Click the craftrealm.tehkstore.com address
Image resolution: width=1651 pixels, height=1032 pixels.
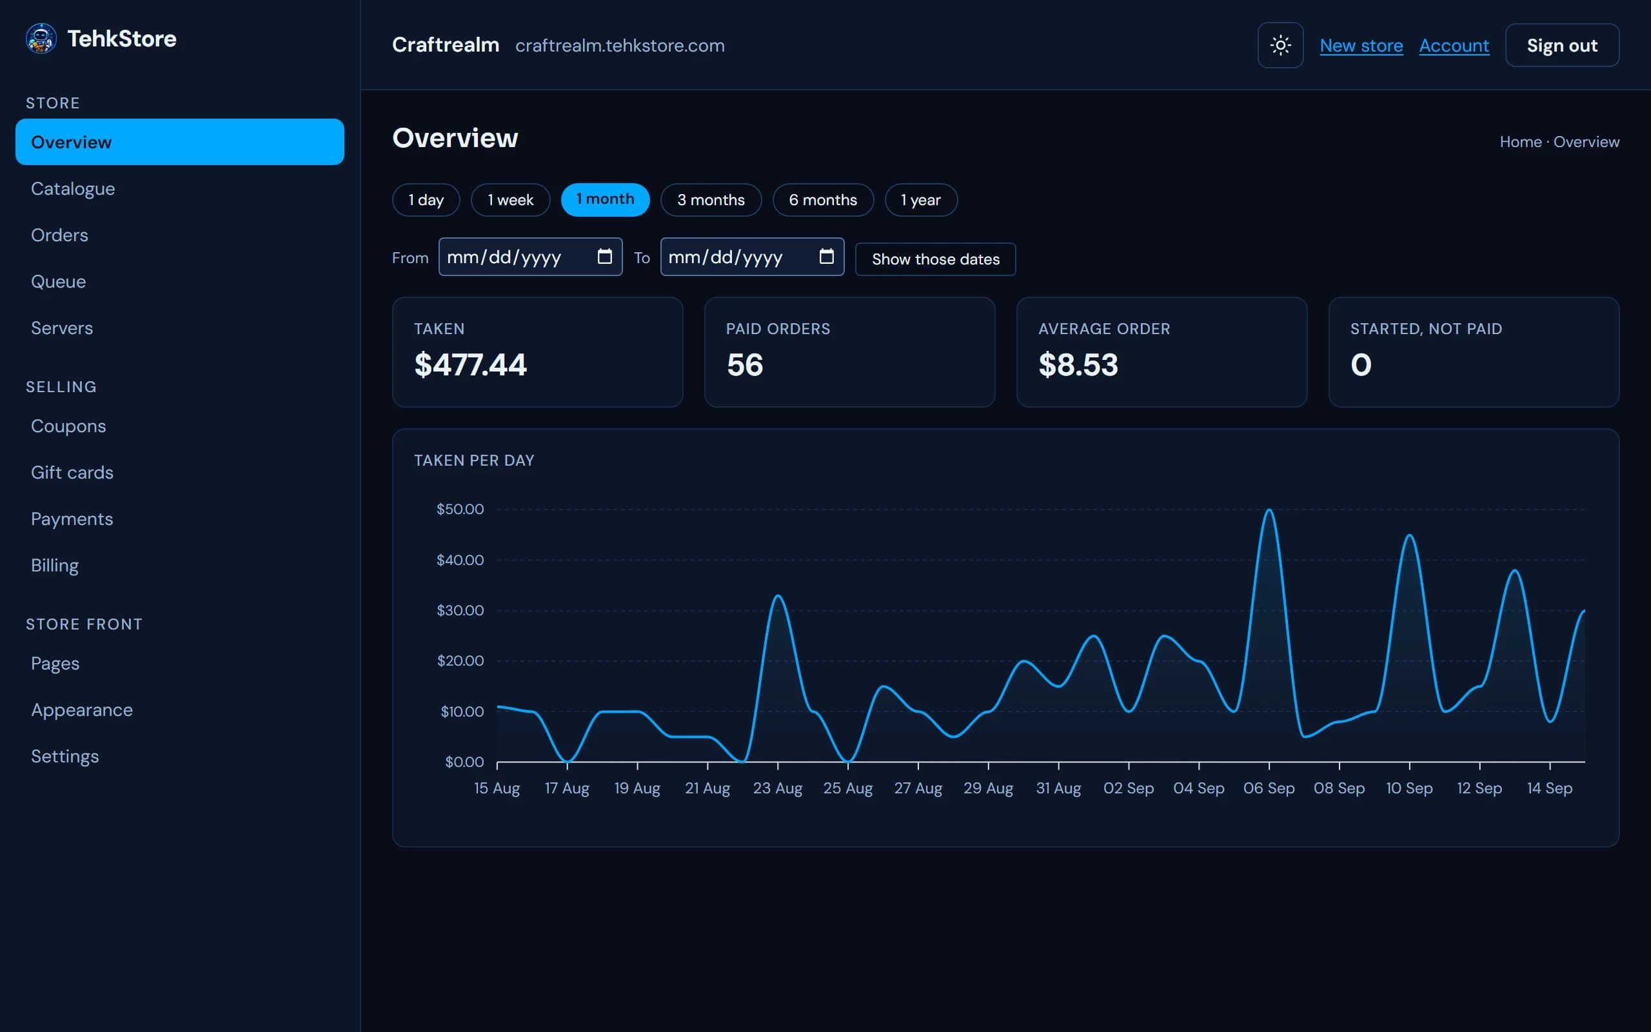coord(620,46)
